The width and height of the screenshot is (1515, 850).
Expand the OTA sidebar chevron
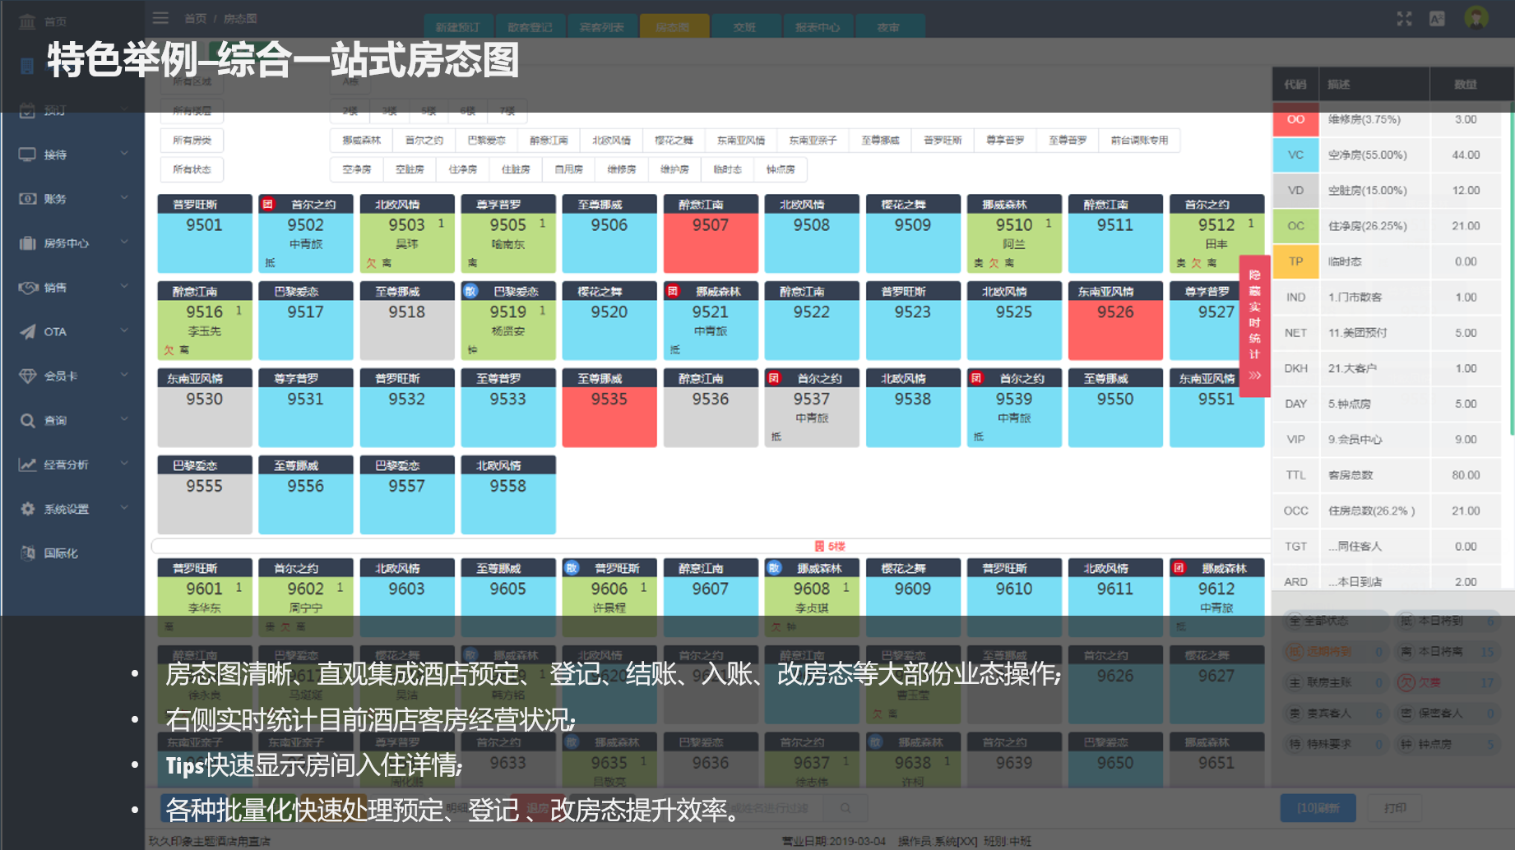click(124, 331)
